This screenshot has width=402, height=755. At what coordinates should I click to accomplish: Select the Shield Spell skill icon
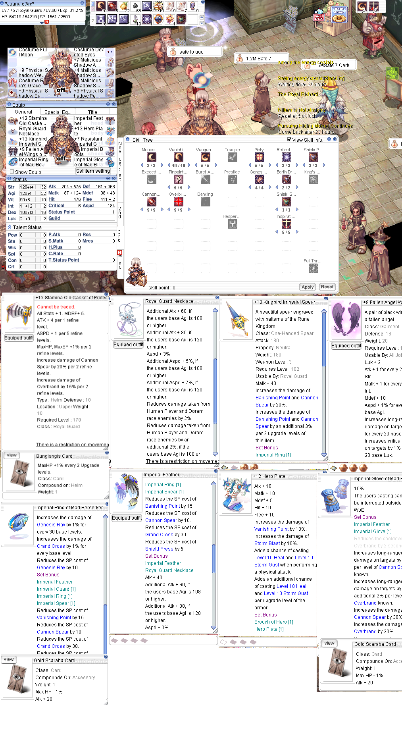click(x=286, y=202)
